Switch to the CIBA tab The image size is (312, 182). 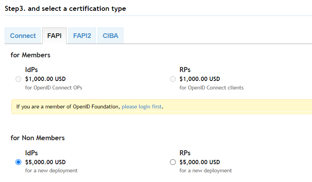point(110,36)
